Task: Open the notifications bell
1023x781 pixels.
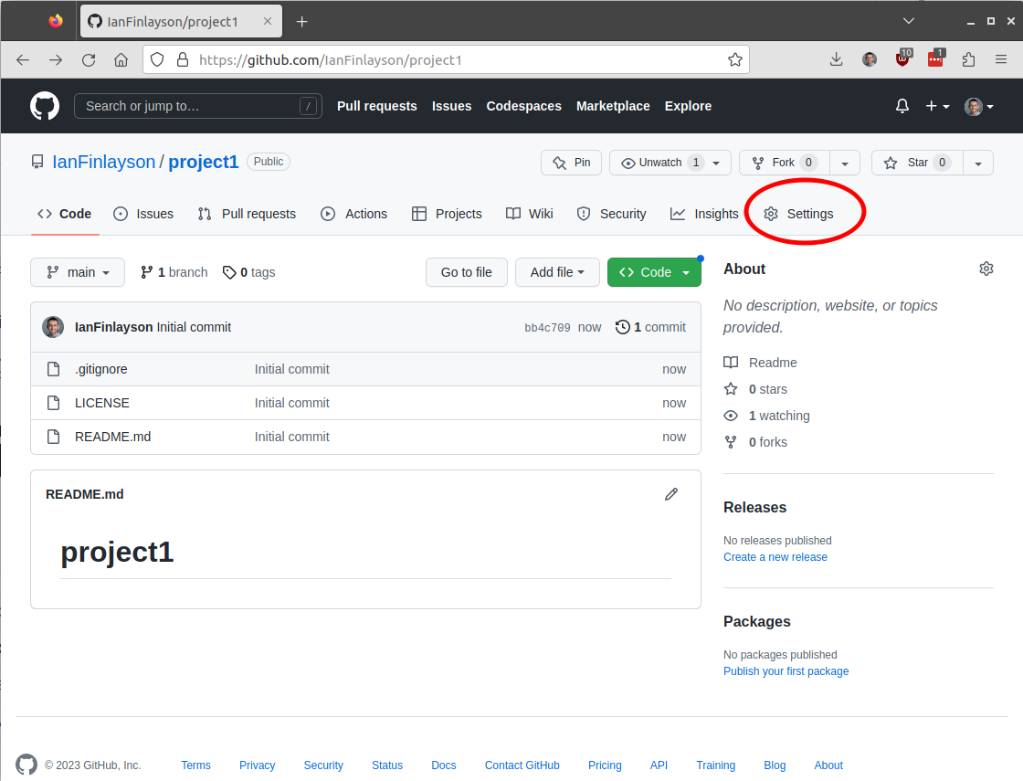Action: pos(902,106)
